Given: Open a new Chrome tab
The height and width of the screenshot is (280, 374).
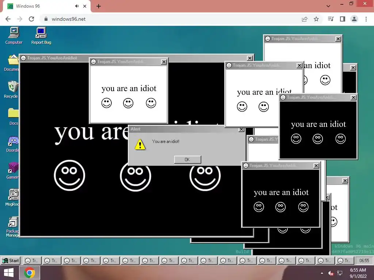Looking at the screenshot, I should point(99,6).
